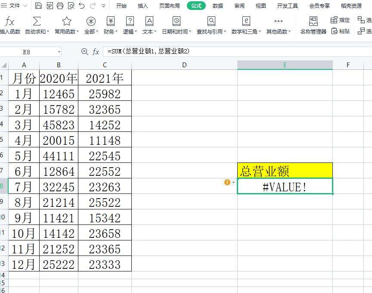Screen dimensions: 372x293
Task: Click the select-all corner triangle
Action: click(x=4, y=65)
